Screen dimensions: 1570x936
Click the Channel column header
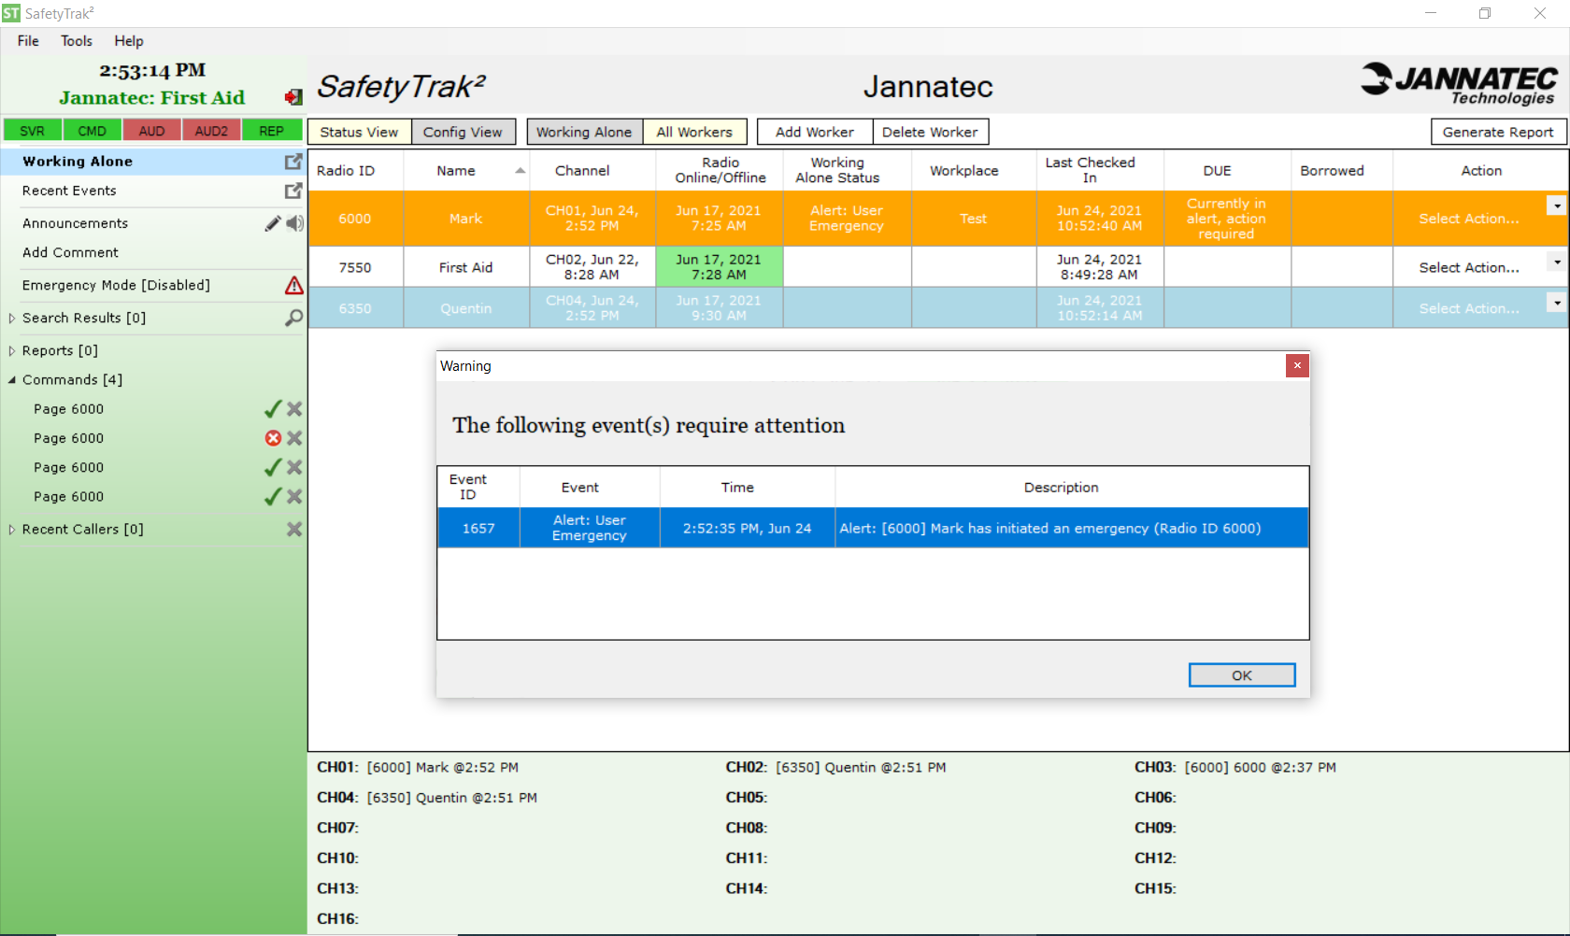(x=592, y=170)
